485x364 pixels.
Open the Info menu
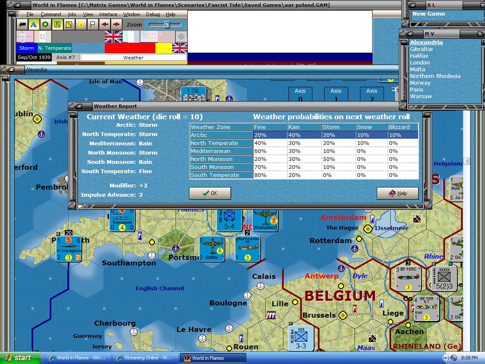click(x=72, y=14)
